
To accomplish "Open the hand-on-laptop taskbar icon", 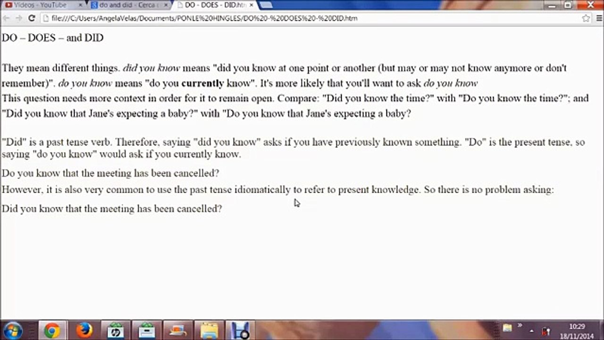I will [178, 330].
